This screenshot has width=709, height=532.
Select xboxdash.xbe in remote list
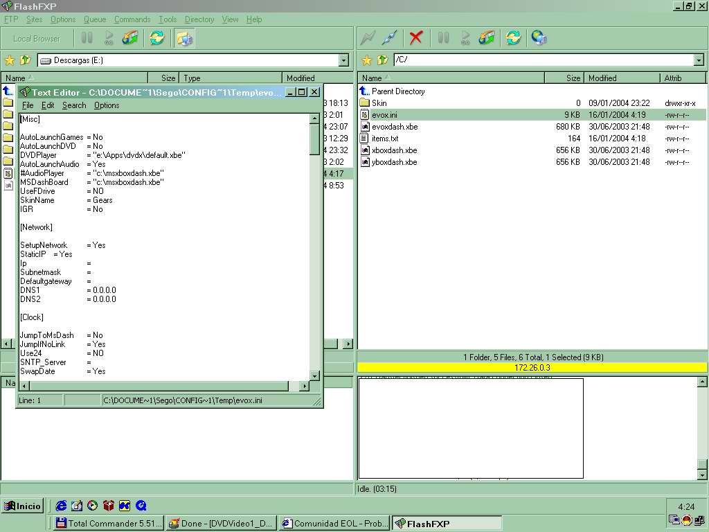[394, 150]
